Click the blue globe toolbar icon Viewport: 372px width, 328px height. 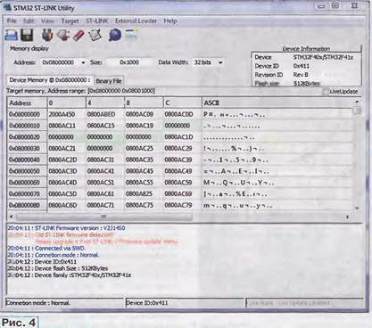pyautogui.click(x=115, y=35)
